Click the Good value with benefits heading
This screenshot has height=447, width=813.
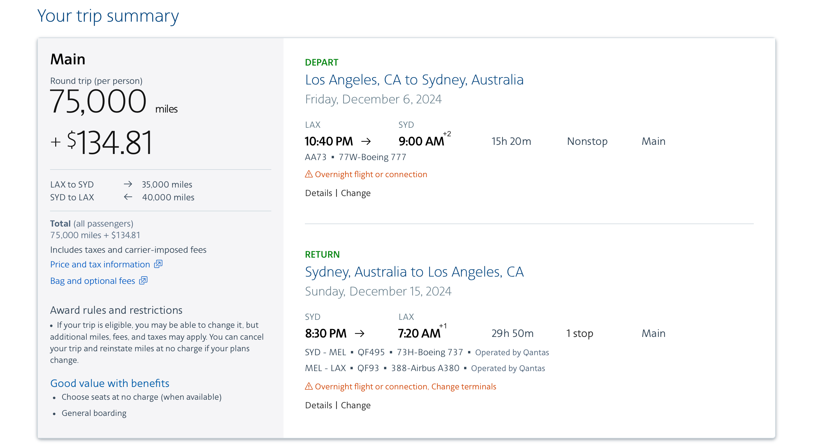110,383
